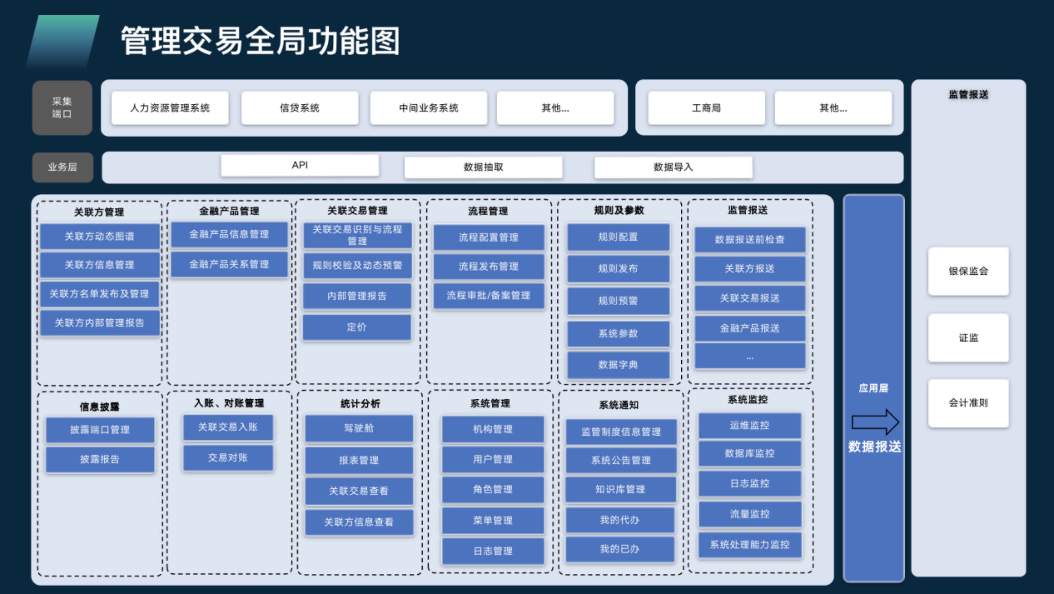Open the ellipsis block under 监管报送
1054x594 pixels.
pyautogui.click(x=750, y=356)
